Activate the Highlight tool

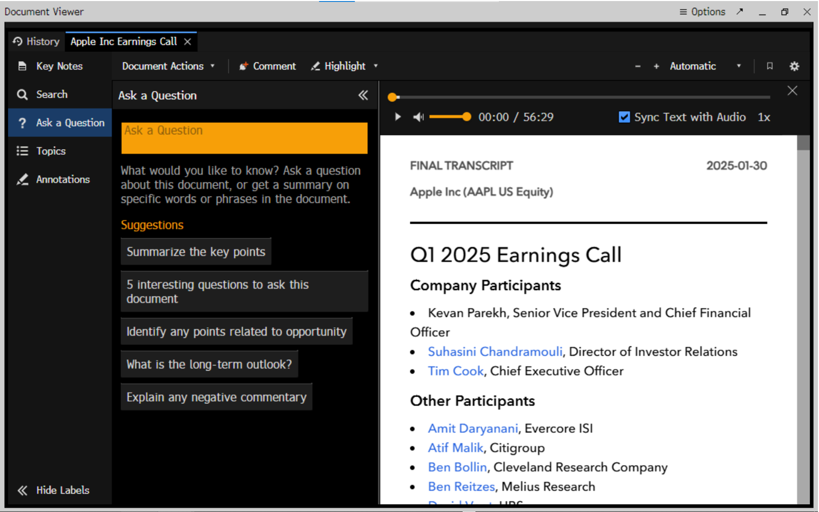(339, 66)
